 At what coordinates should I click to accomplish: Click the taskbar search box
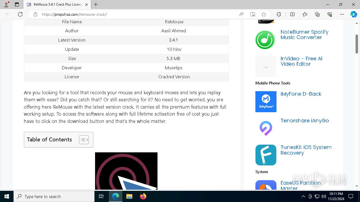point(54,196)
